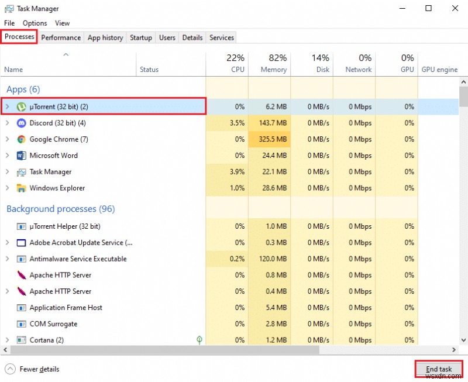Viewport: 468px width, 382px height.
Task: Click the vertical scrollbar up arrow
Action: pos(463,81)
